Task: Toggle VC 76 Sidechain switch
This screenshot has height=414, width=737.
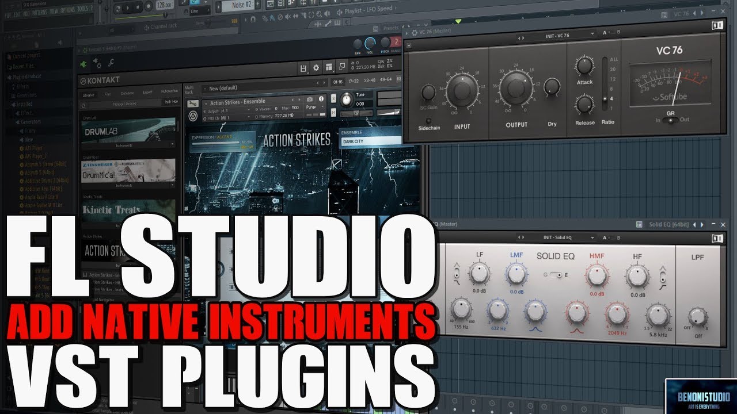Action: (x=429, y=120)
